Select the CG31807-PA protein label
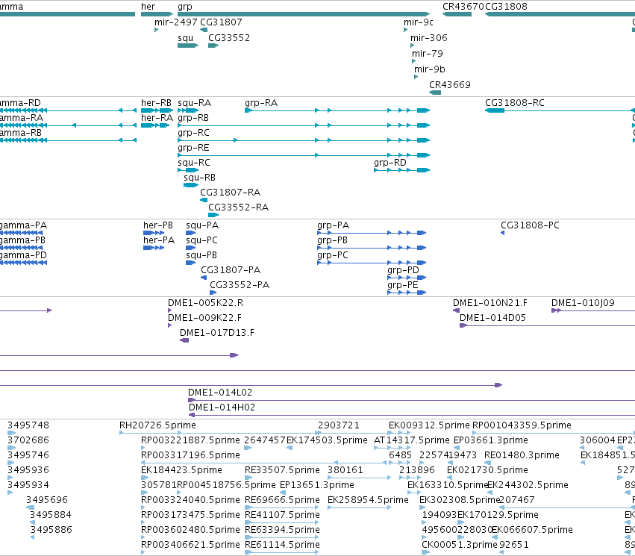Screen dimensions: 635x556 (x=231, y=270)
